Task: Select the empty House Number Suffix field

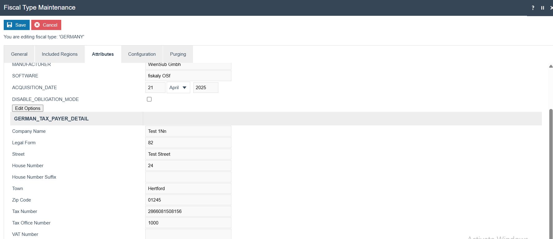Action: [x=188, y=177]
